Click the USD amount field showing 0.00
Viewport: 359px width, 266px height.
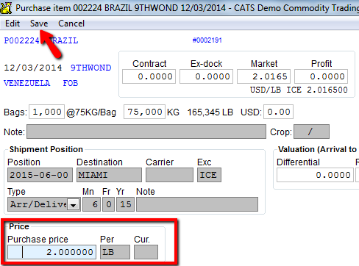click(x=278, y=112)
